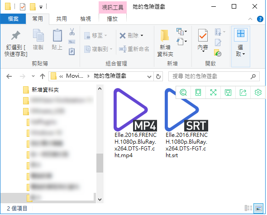Click the Rename button
This screenshot has height=215, width=267.
pyautogui.click(x=134, y=49)
